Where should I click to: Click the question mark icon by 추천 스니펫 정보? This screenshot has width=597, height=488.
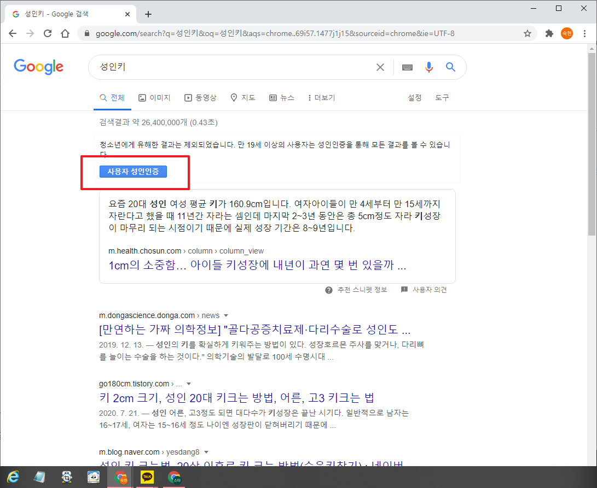tap(328, 290)
